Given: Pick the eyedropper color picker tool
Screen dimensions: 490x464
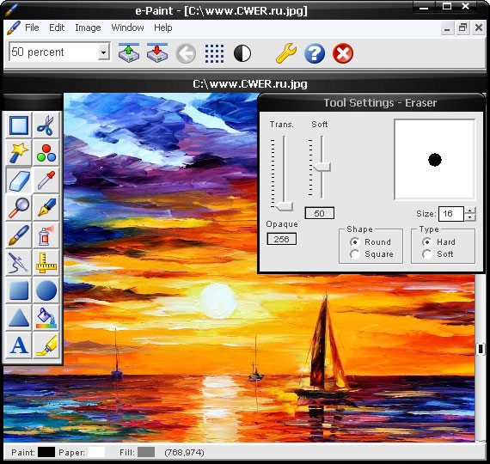Looking at the screenshot, I should pos(46,180).
